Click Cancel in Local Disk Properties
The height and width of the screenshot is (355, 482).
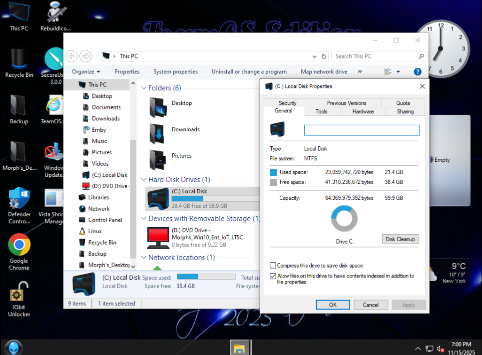[x=371, y=305]
